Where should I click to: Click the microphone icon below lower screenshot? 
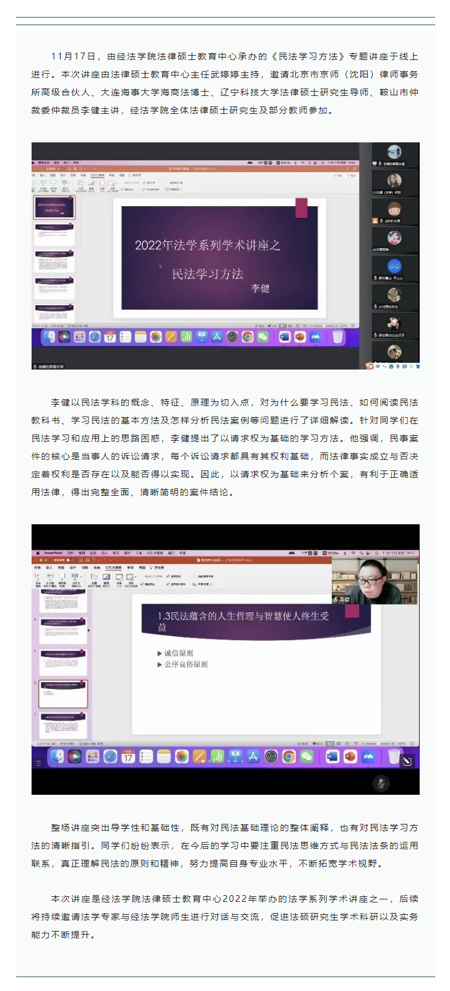pos(381,783)
